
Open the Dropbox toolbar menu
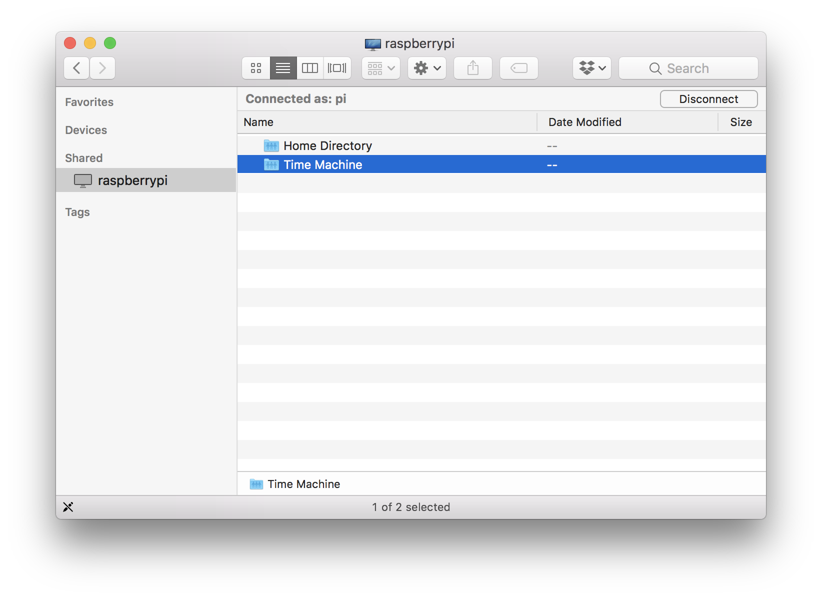tap(592, 68)
